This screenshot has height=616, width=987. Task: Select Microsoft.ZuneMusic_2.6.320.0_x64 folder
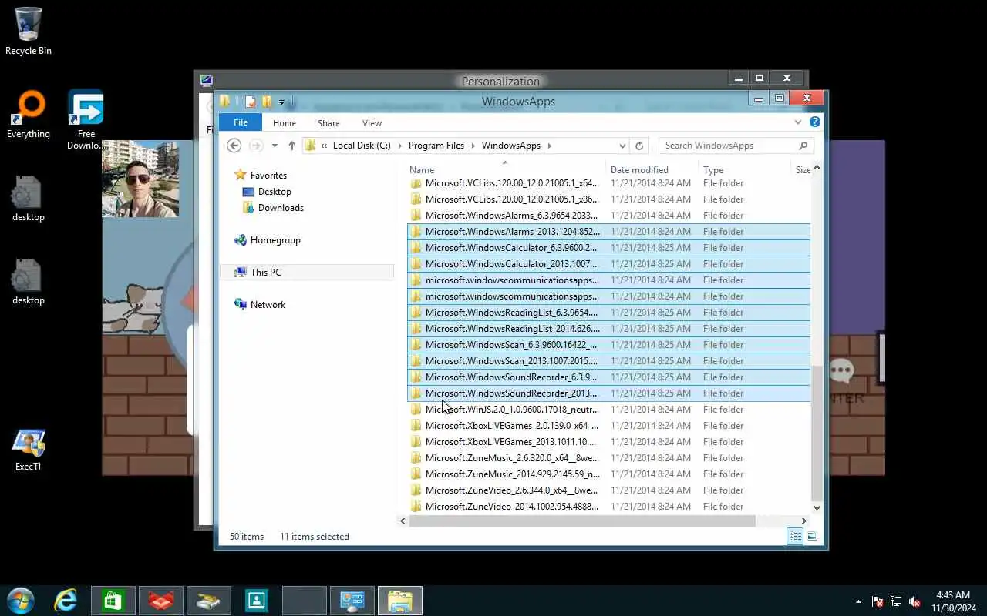pos(609,458)
